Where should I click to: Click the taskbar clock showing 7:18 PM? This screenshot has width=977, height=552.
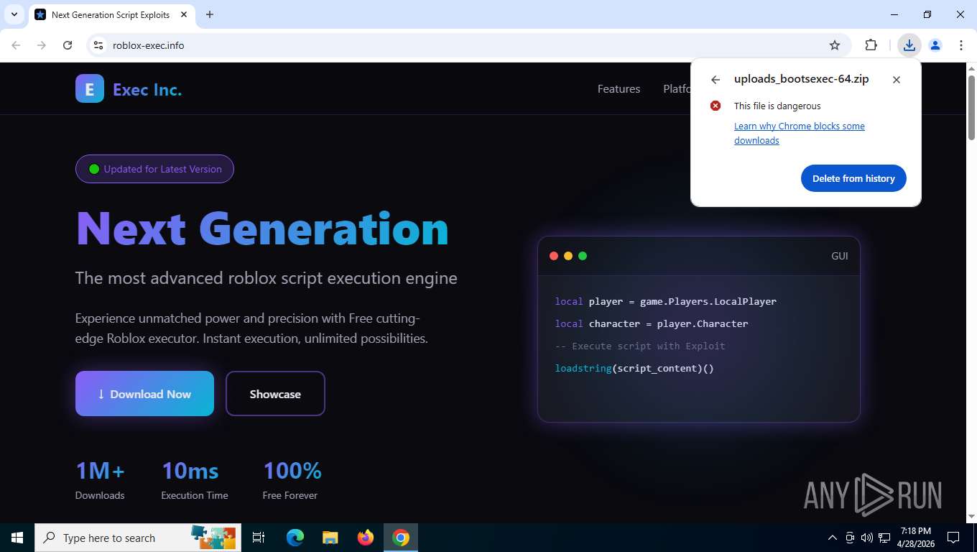tap(915, 538)
